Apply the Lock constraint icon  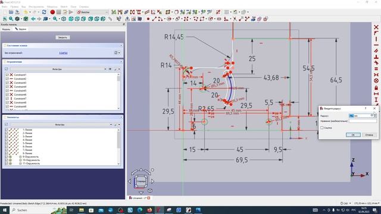click(x=376, y=87)
